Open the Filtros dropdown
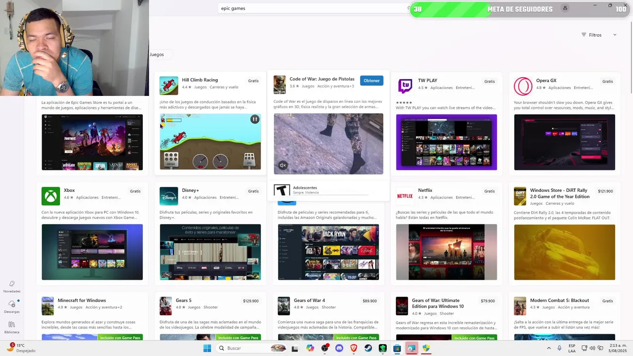The height and width of the screenshot is (356, 633). [599, 35]
